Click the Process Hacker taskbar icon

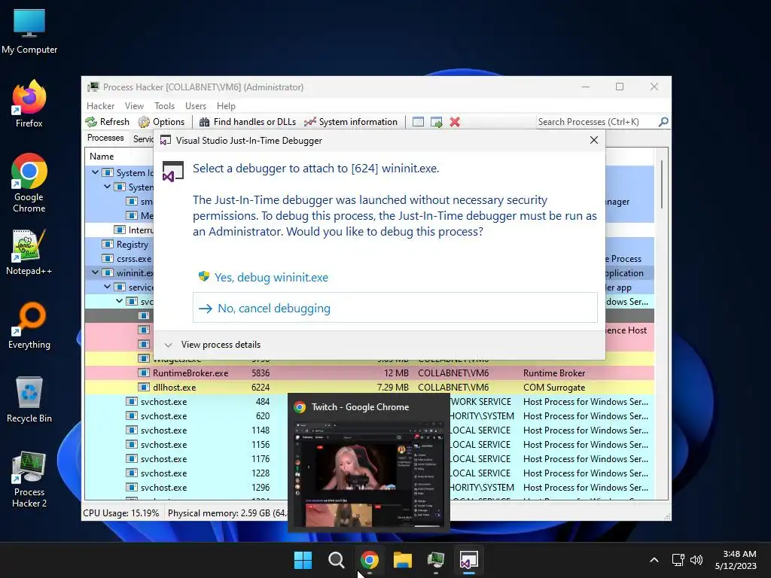(436, 560)
